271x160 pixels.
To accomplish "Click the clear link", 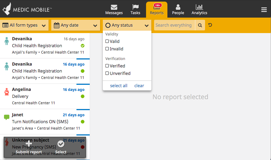I will [139, 86].
